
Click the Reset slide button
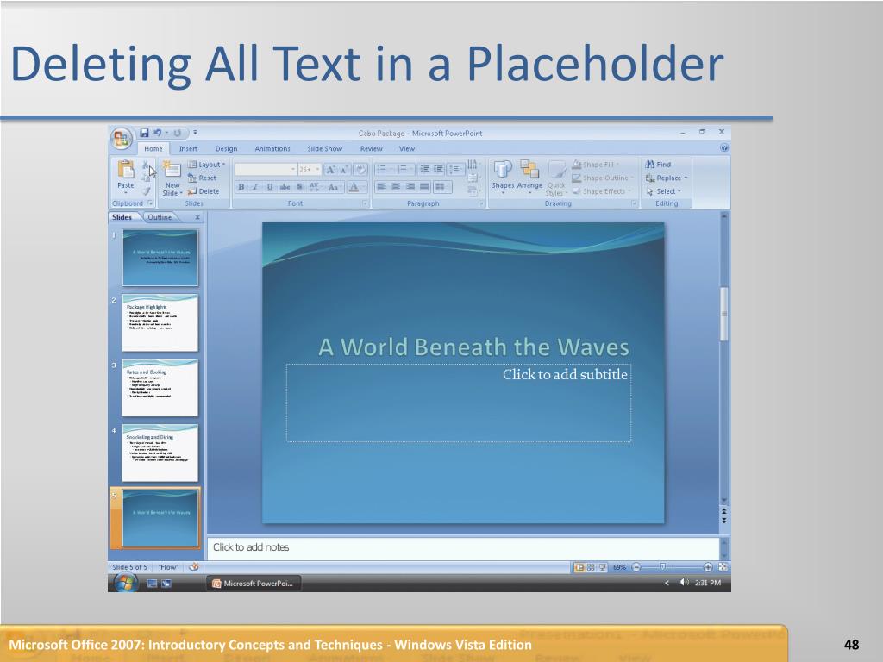202,178
